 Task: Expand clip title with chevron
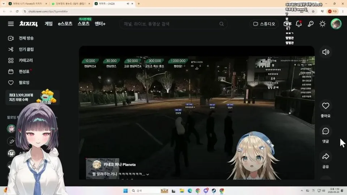pyautogui.click(x=147, y=174)
